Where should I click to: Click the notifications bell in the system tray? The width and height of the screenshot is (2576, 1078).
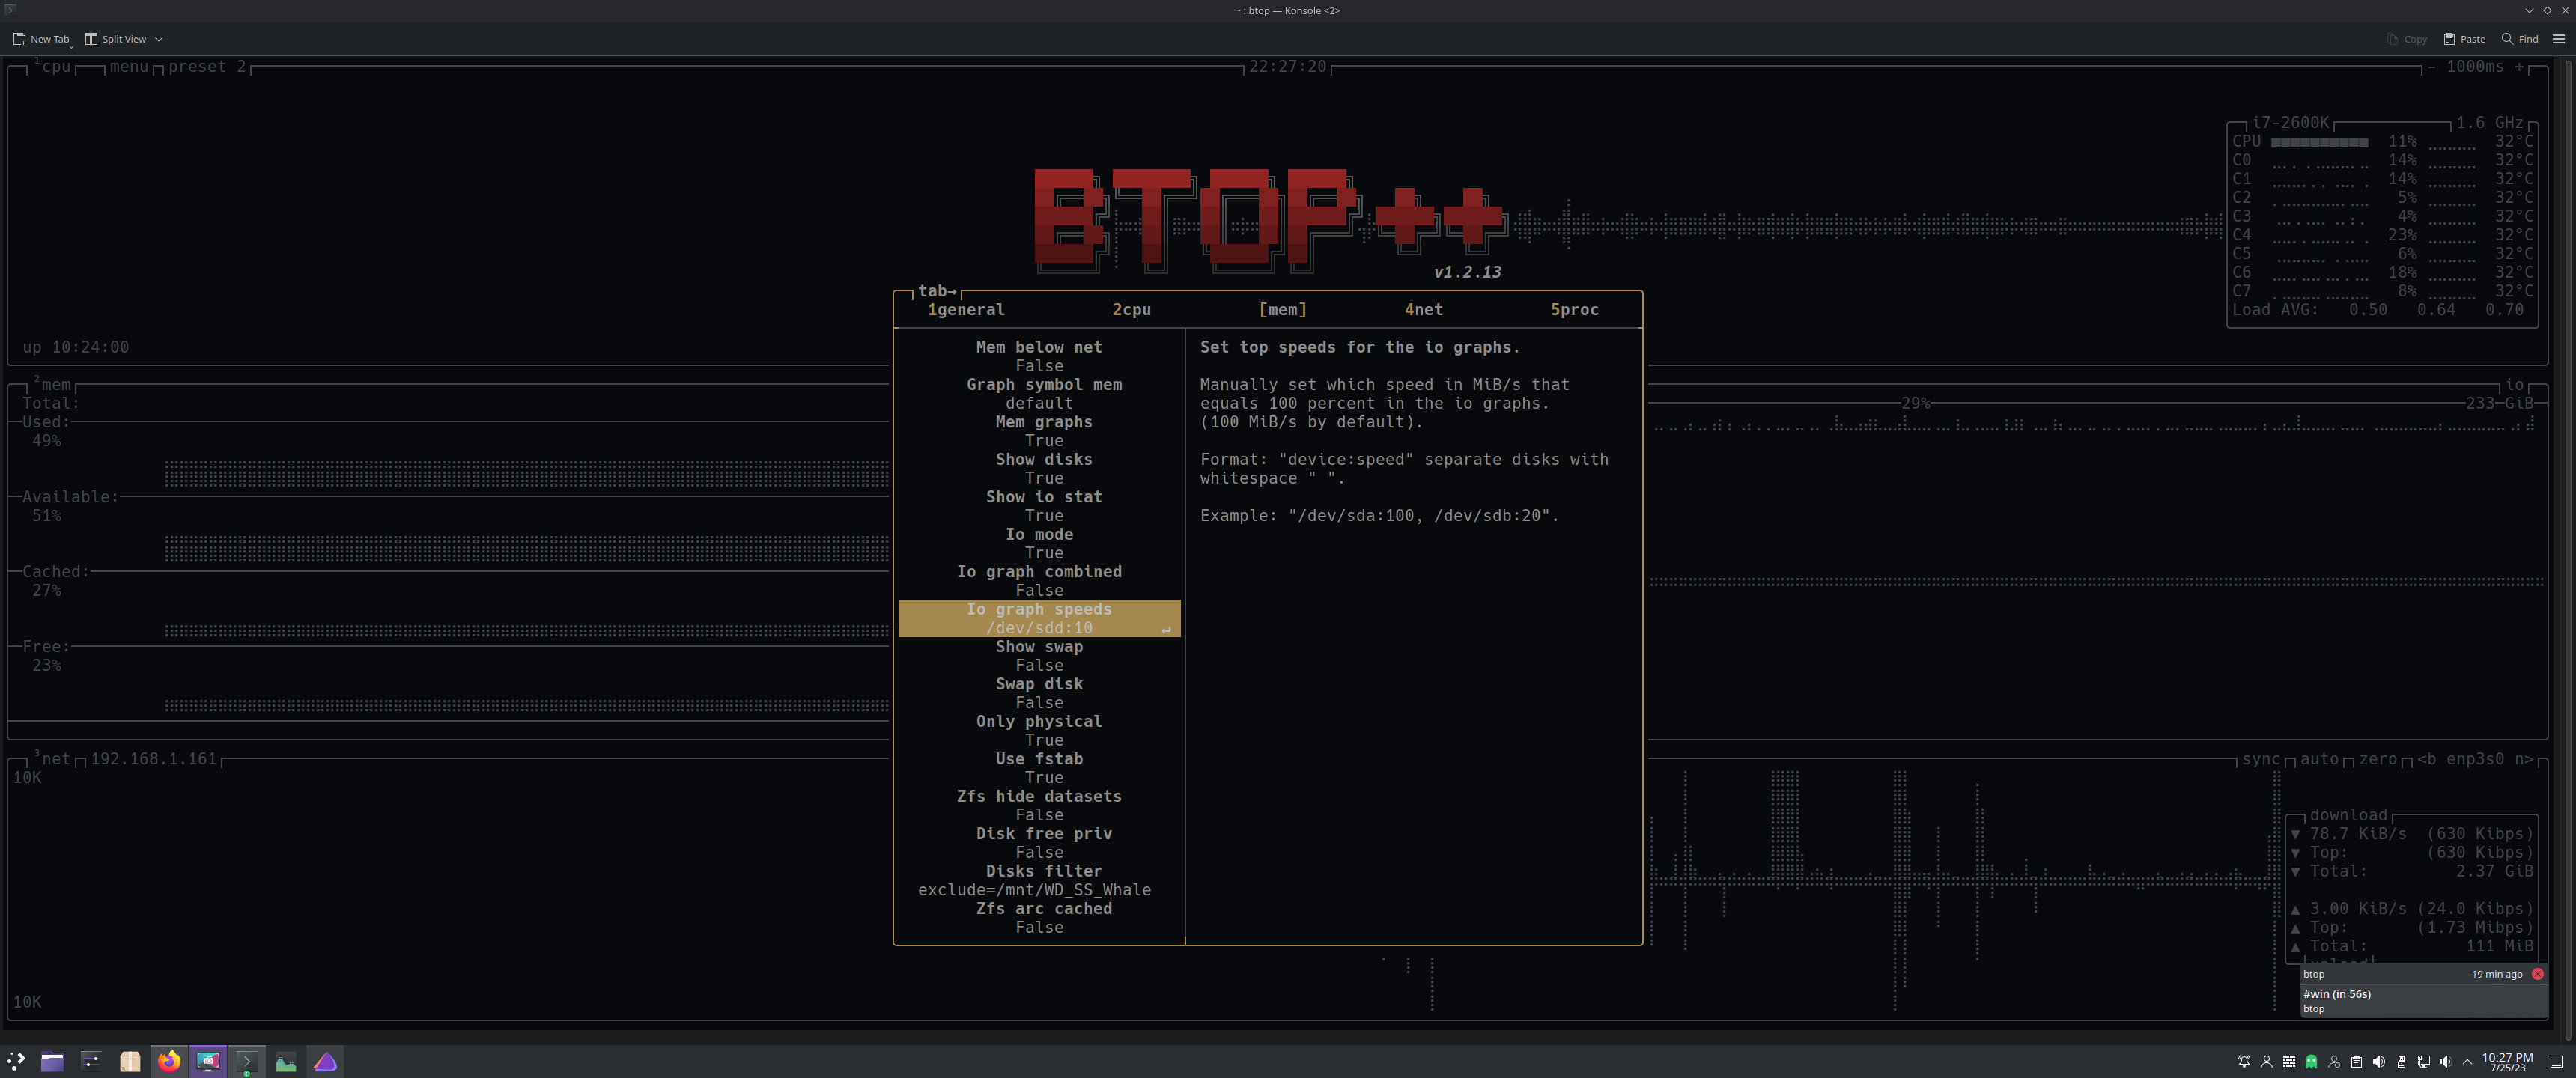2245,1062
